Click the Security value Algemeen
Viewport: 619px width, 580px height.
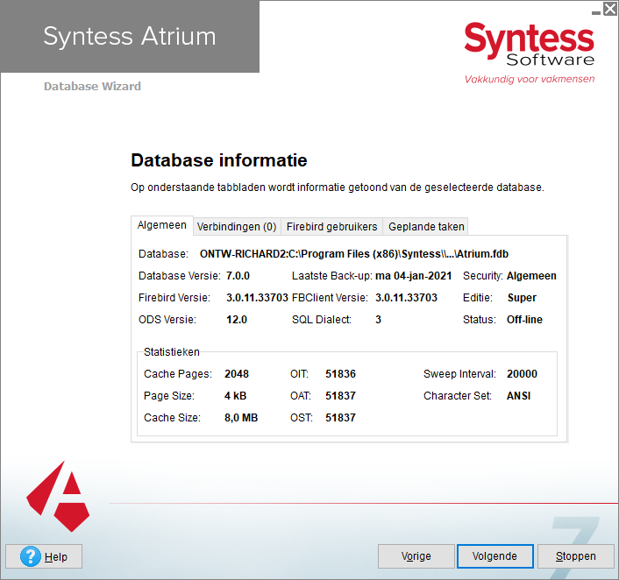[x=531, y=276]
